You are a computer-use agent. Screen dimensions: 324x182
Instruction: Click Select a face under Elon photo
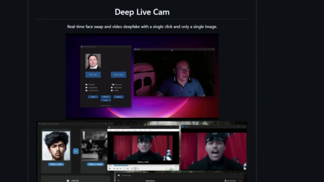tap(93, 75)
